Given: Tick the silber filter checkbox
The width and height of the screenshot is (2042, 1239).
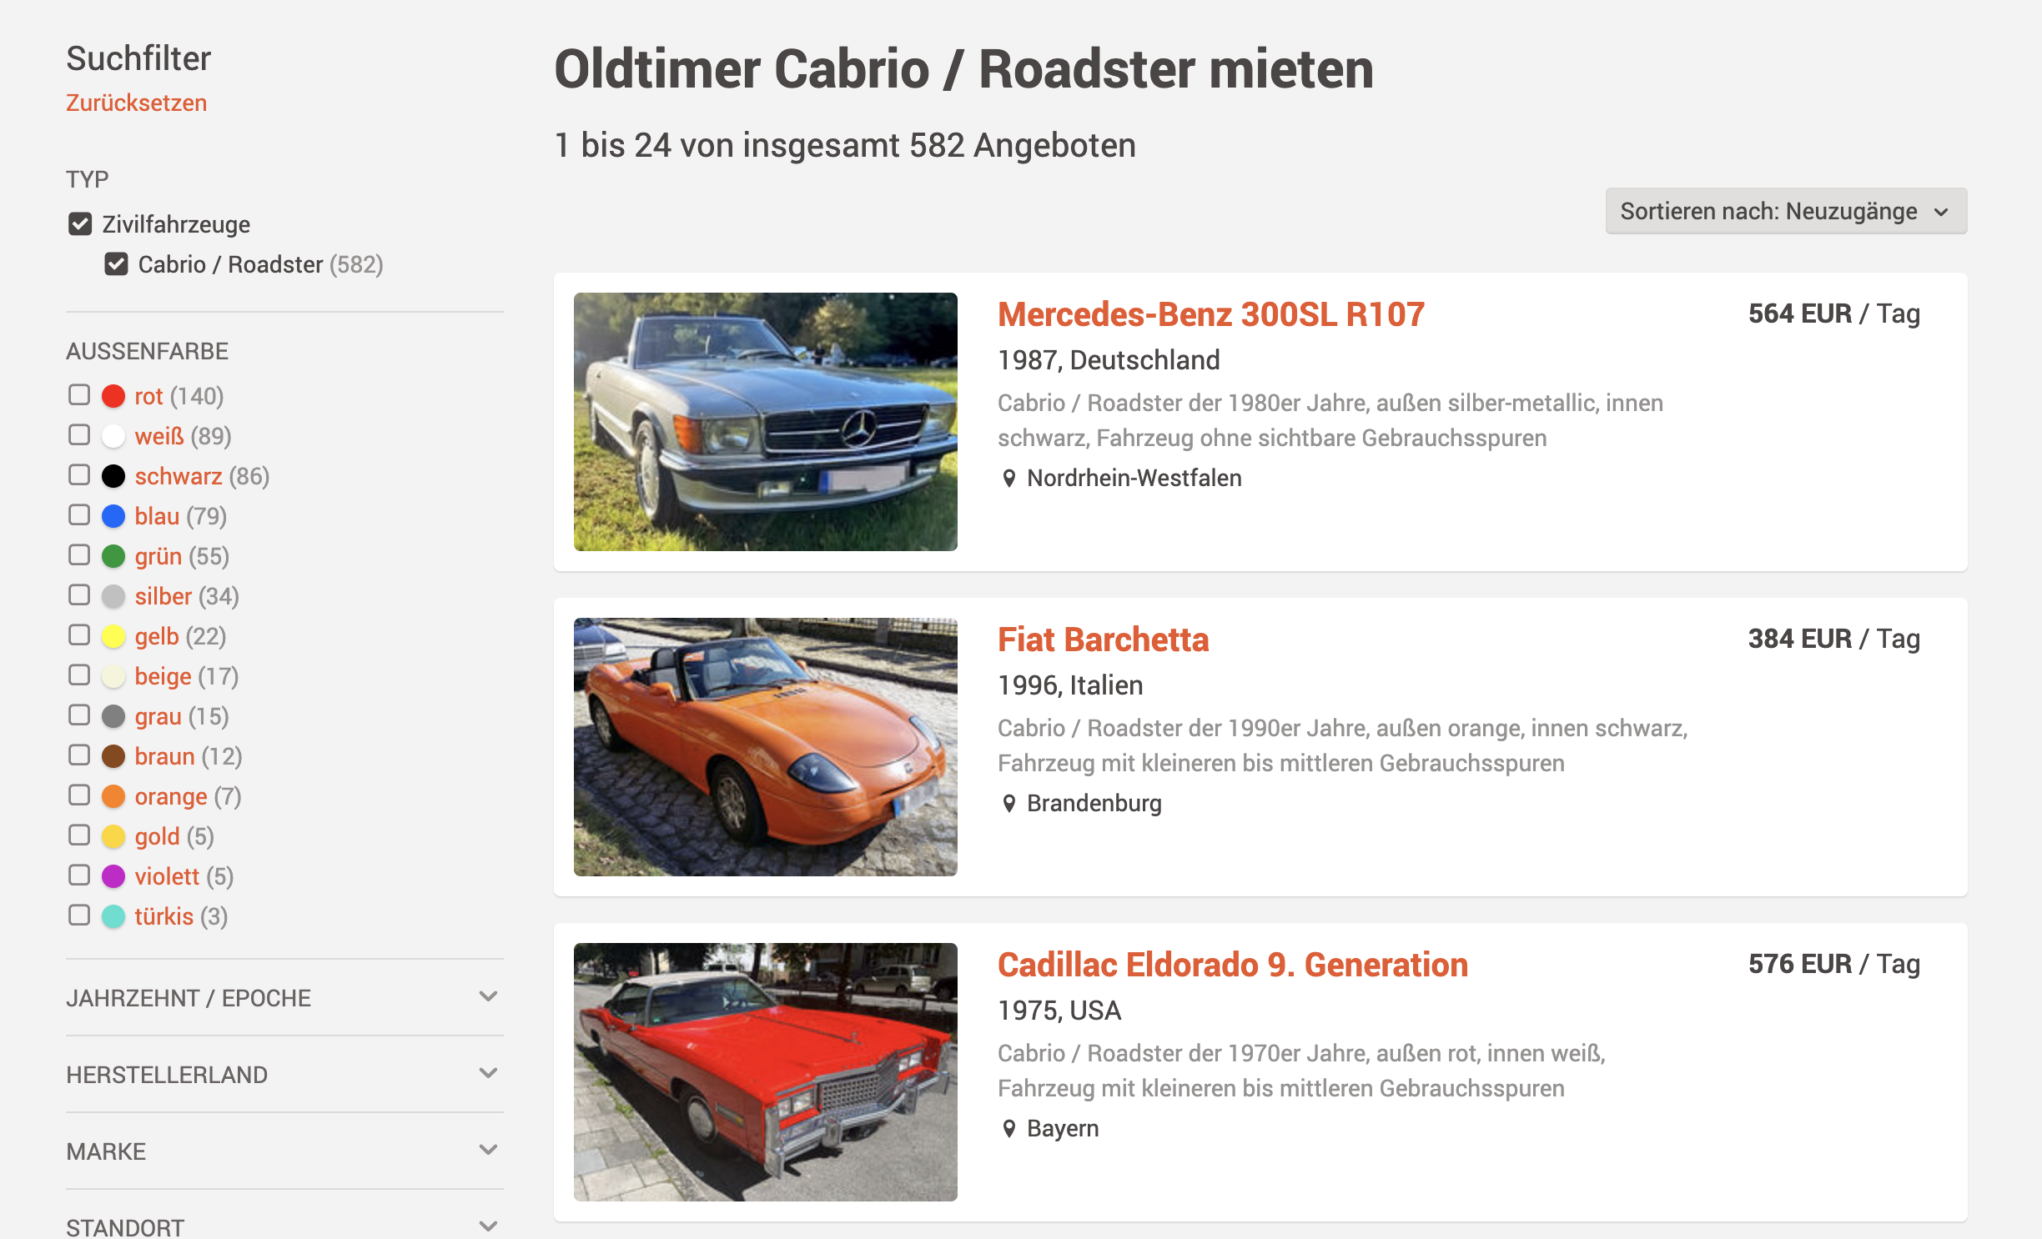Looking at the screenshot, I should tap(79, 595).
